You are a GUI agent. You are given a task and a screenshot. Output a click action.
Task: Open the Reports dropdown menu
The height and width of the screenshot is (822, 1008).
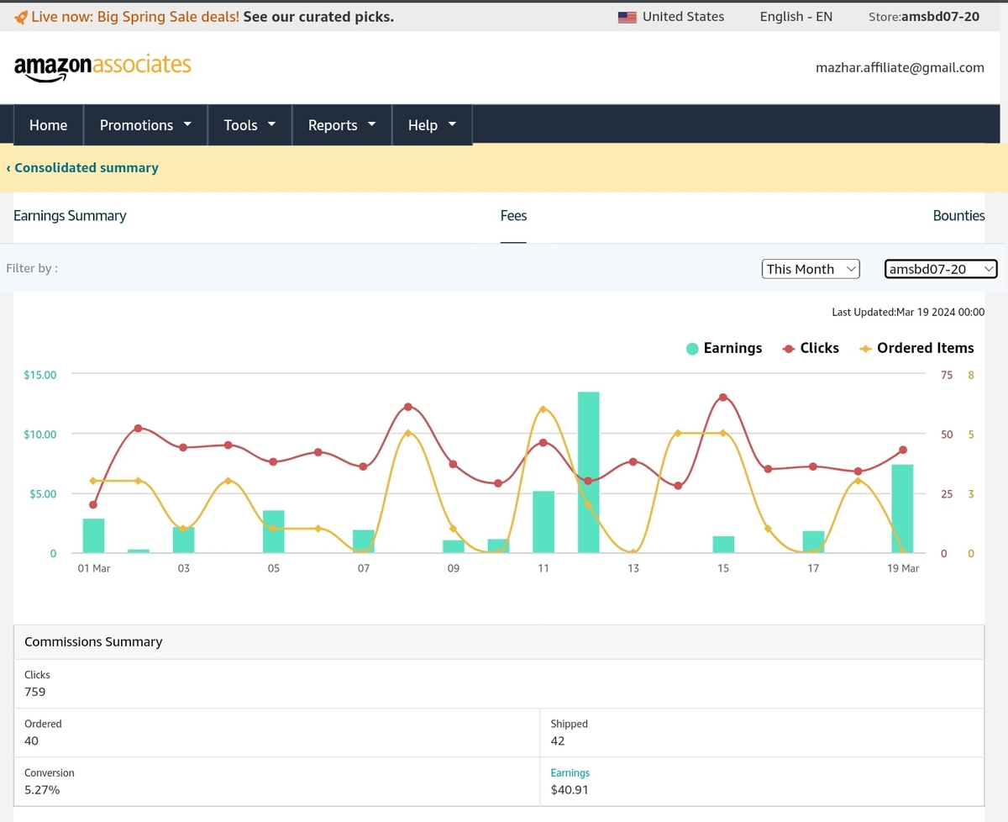(x=342, y=125)
